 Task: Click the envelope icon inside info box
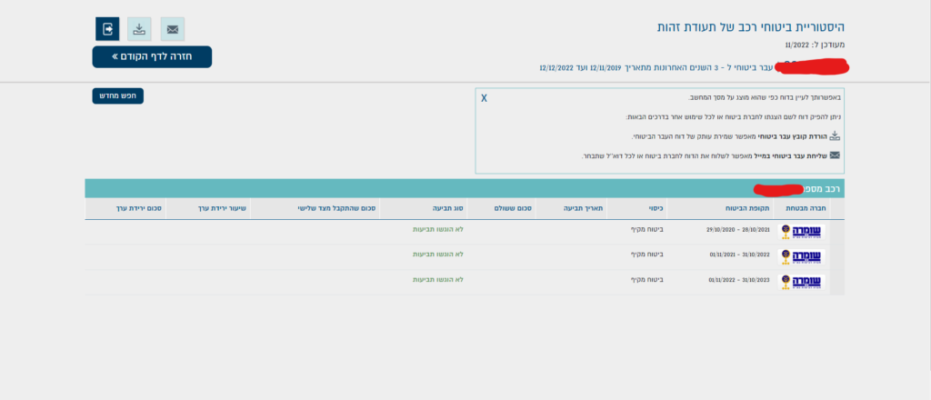(x=835, y=155)
